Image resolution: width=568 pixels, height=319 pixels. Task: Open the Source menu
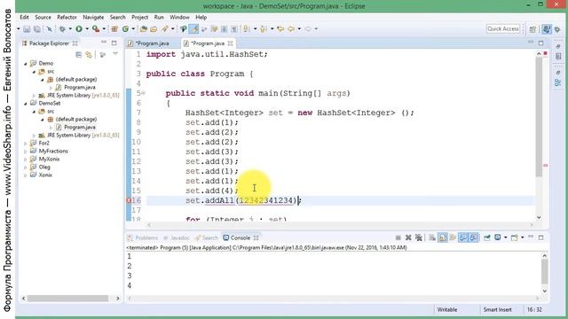[x=43, y=17]
